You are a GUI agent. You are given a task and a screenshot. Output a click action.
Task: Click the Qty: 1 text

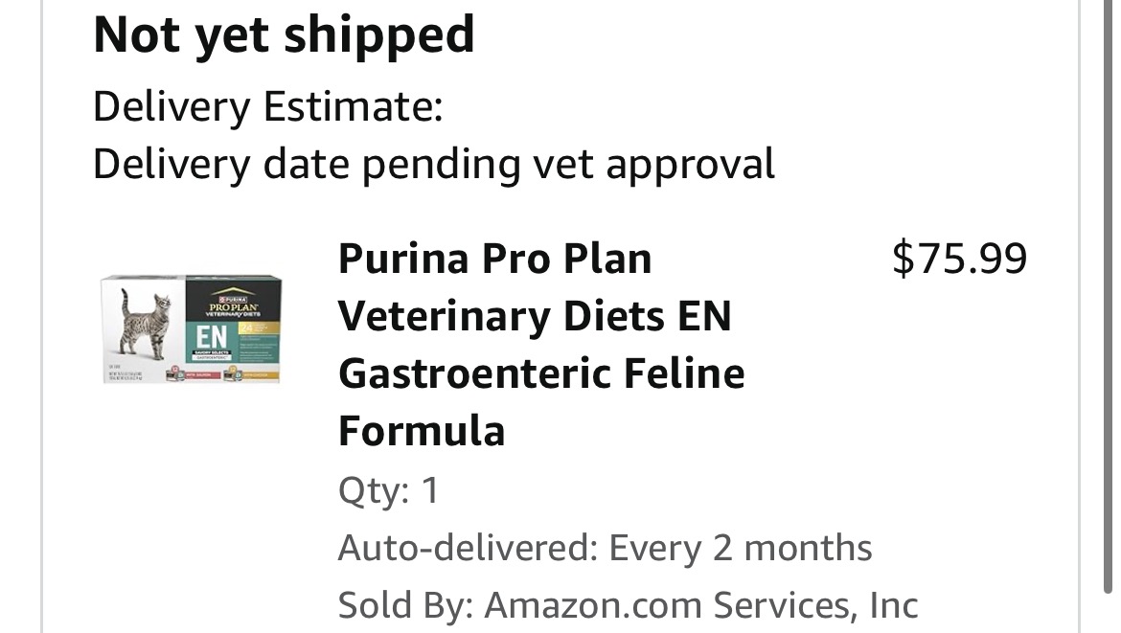click(388, 490)
